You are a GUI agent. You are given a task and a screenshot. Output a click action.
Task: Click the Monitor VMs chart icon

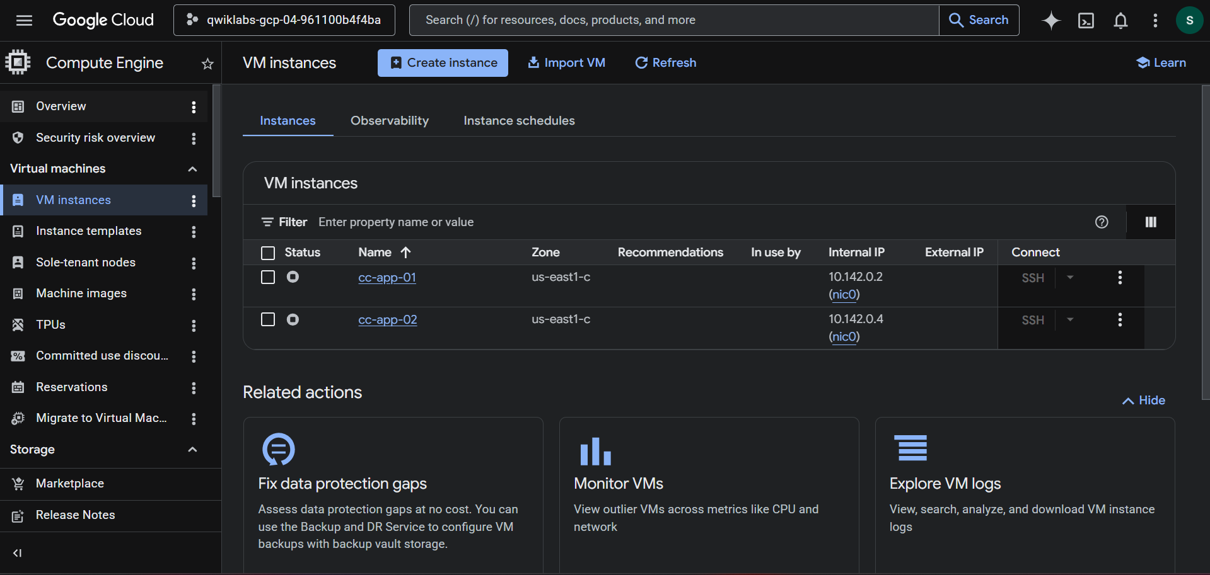click(x=595, y=450)
